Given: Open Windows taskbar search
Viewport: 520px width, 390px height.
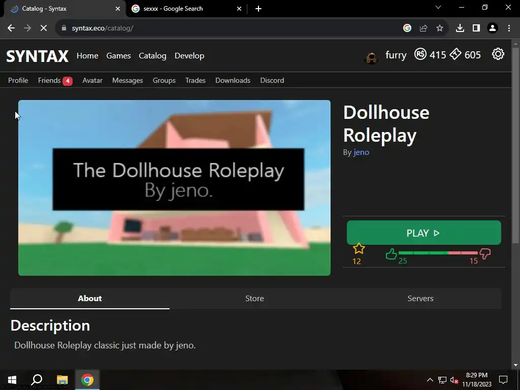Looking at the screenshot, I should [37, 380].
